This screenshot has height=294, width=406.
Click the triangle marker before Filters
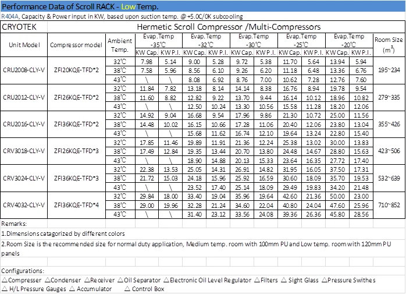[x=257, y=280]
